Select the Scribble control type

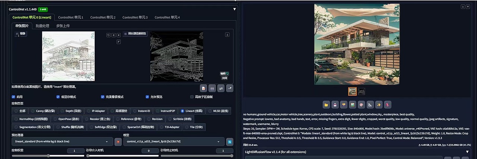coord(180,119)
